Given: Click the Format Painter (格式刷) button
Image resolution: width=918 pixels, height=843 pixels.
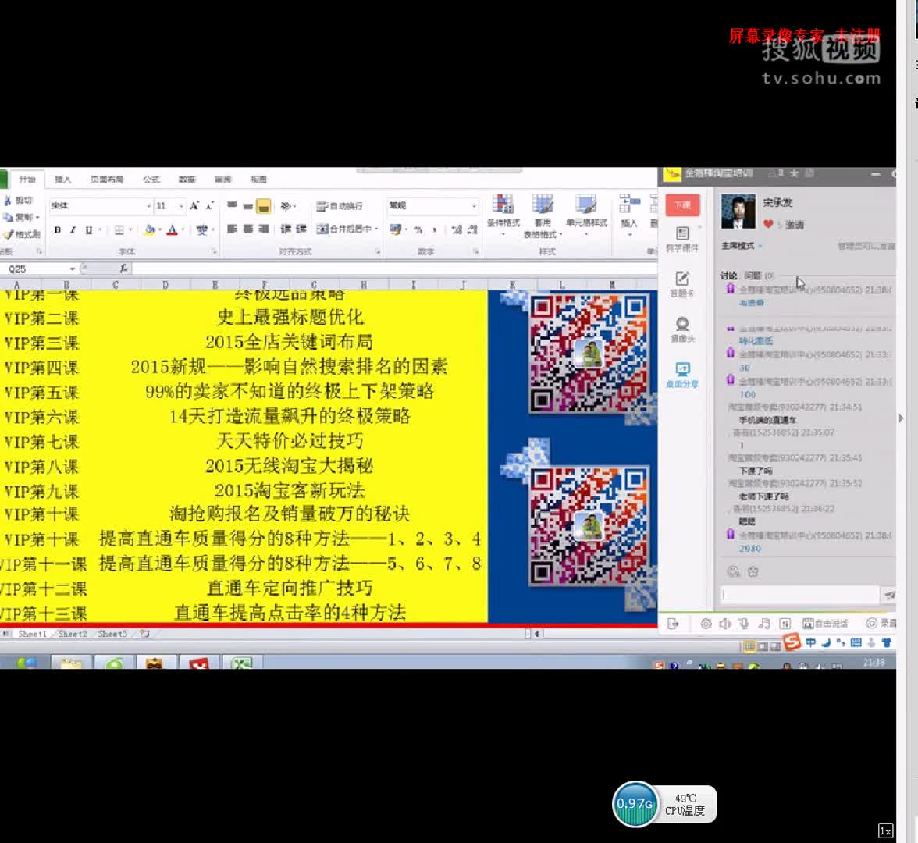Looking at the screenshot, I should pyautogui.click(x=22, y=234).
